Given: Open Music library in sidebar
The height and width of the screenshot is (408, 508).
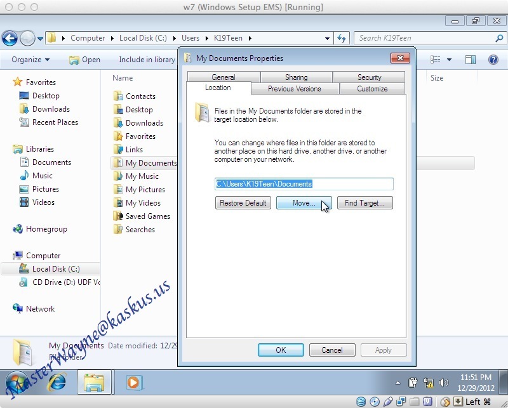Looking at the screenshot, I should [x=36, y=176].
